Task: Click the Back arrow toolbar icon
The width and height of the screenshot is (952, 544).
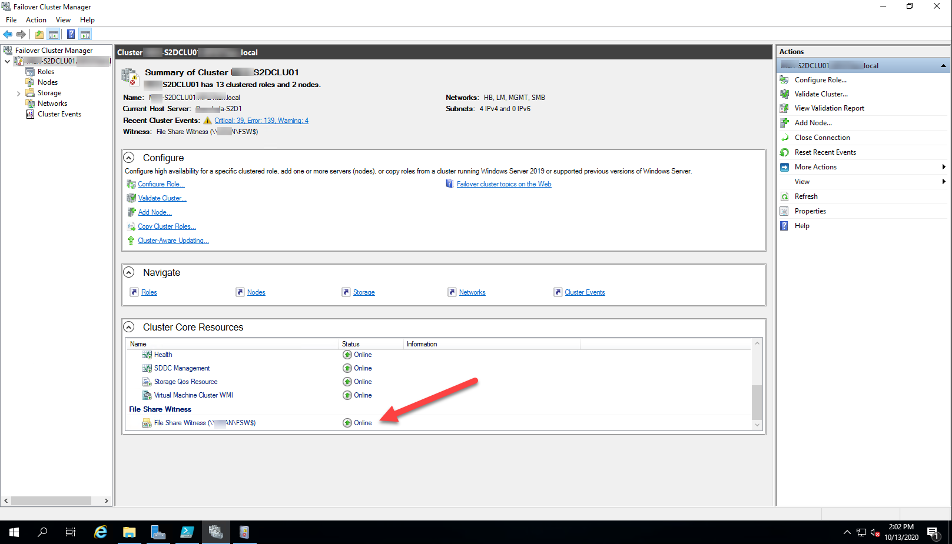Action: [x=8, y=34]
